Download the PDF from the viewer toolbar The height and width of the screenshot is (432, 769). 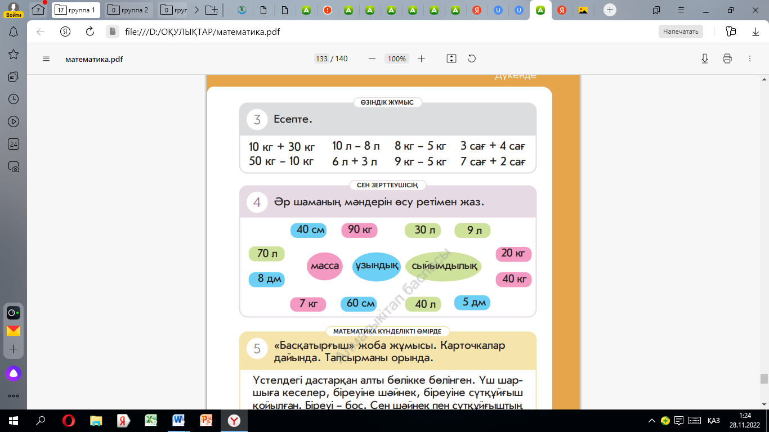[704, 58]
